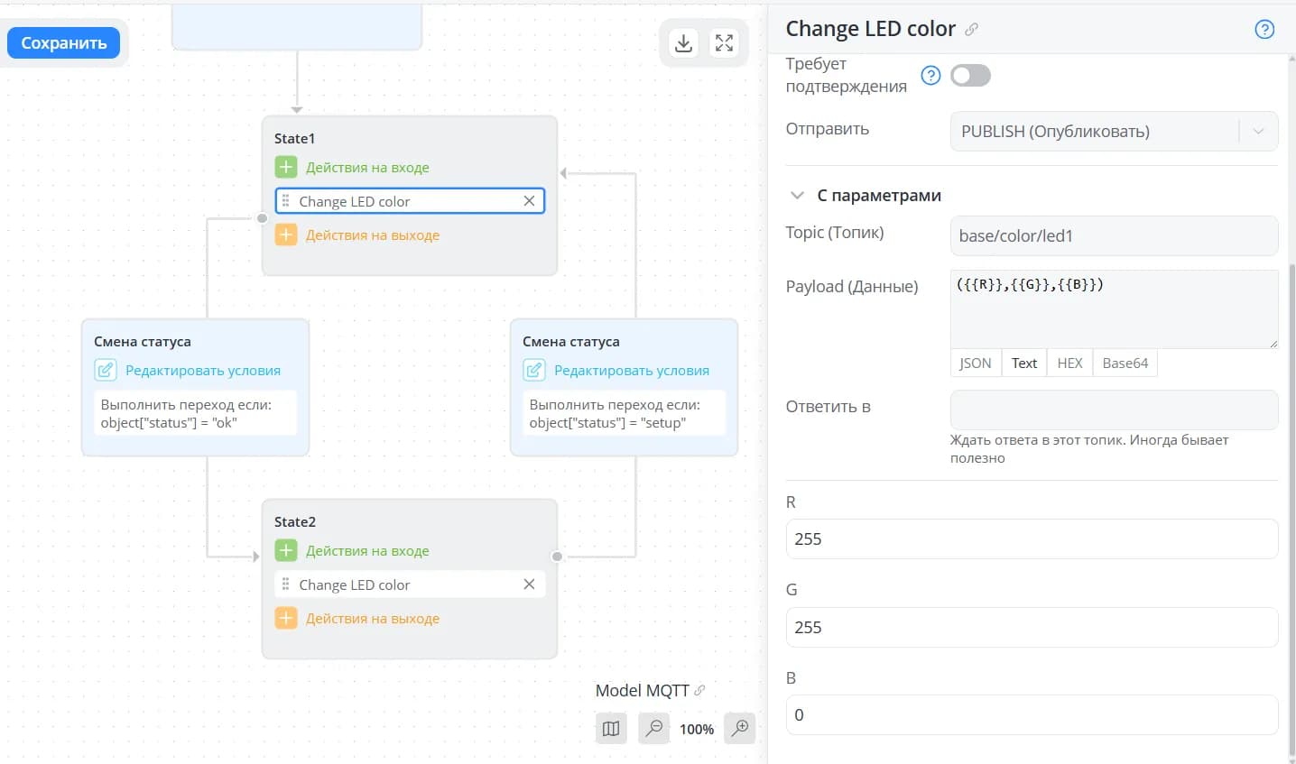Open the PUBLISH send dropdown
This screenshot has width=1296, height=764.
(x=1114, y=132)
